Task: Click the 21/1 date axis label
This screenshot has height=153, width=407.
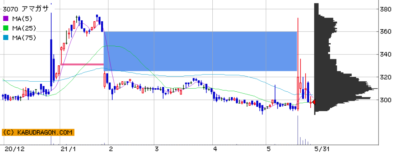Action: pos(67,149)
